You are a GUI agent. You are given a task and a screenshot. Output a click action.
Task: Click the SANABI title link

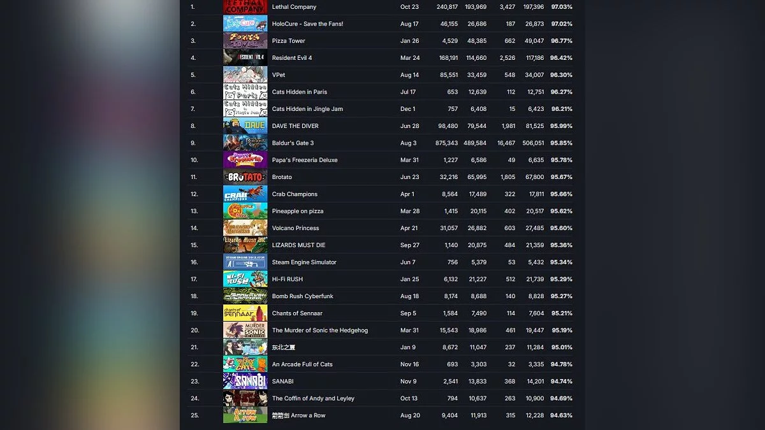(x=284, y=381)
